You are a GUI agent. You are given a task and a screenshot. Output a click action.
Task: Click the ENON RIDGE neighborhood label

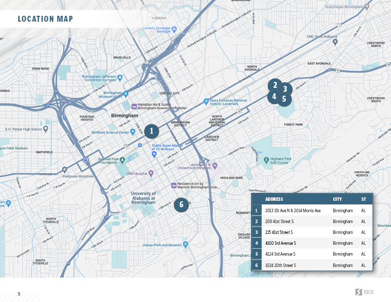pyautogui.click(x=40, y=69)
